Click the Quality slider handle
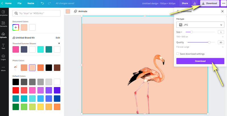 tap(209, 42)
